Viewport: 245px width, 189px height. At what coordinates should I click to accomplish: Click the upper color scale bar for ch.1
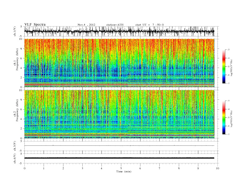(x=224, y=66)
